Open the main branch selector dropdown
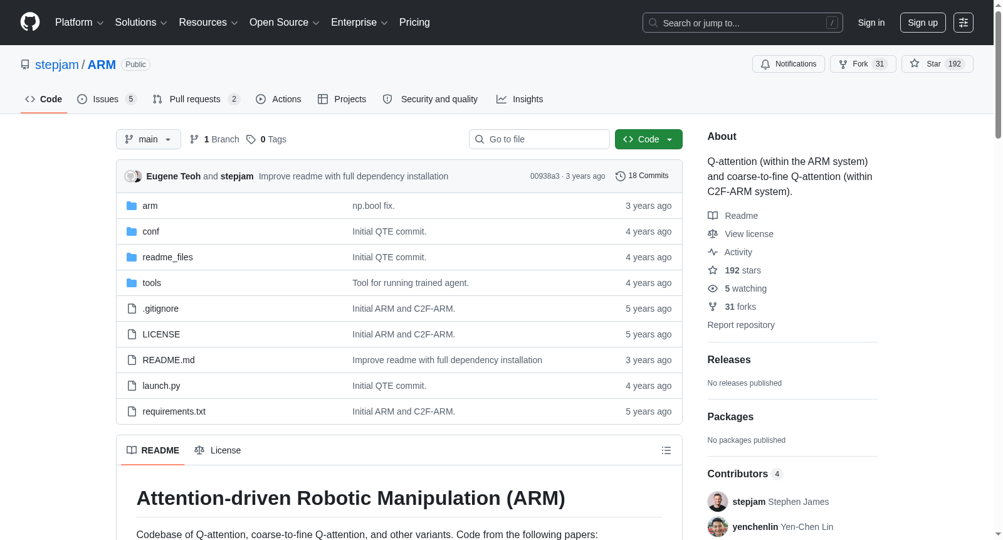1003x540 pixels. [x=149, y=139]
